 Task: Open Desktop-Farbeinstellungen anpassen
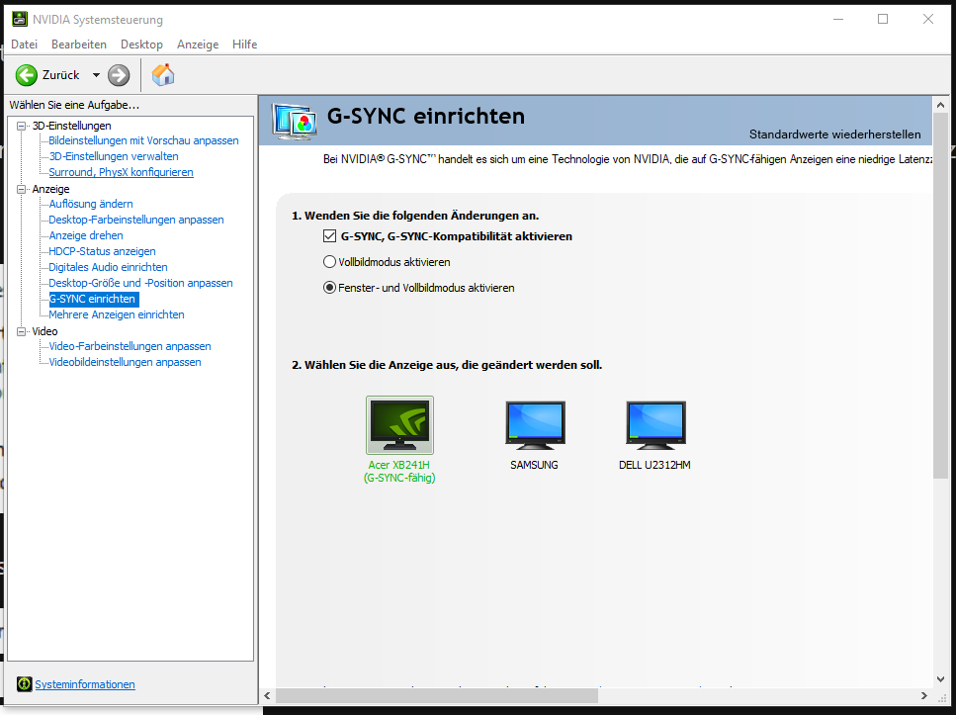[x=136, y=220]
